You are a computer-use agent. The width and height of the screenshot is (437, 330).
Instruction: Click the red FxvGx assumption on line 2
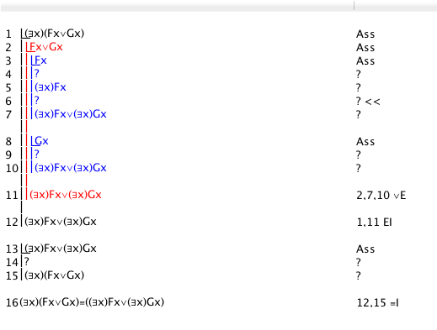(x=46, y=47)
